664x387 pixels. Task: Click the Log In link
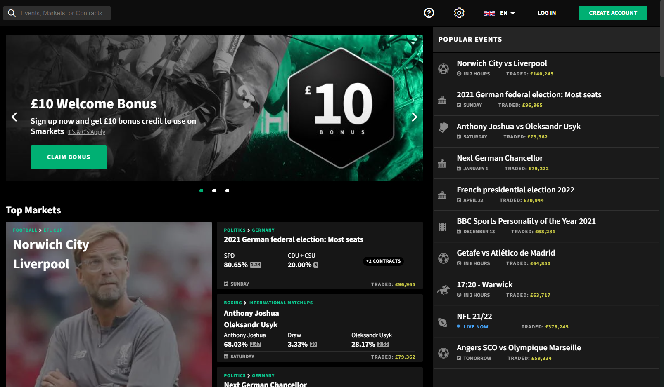[x=547, y=13]
